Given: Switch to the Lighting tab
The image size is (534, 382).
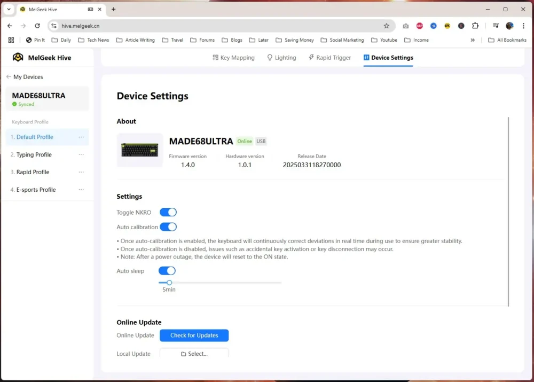Looking at the screenshot, I should tap(281, 58).
